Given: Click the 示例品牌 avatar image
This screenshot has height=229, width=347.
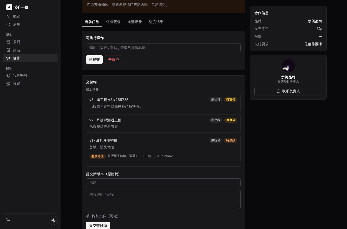Looking at the screenshot, I should (288, 66).
